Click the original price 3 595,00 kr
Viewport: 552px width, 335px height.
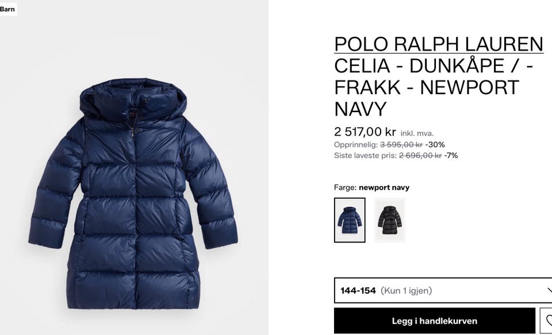point(401,145)
